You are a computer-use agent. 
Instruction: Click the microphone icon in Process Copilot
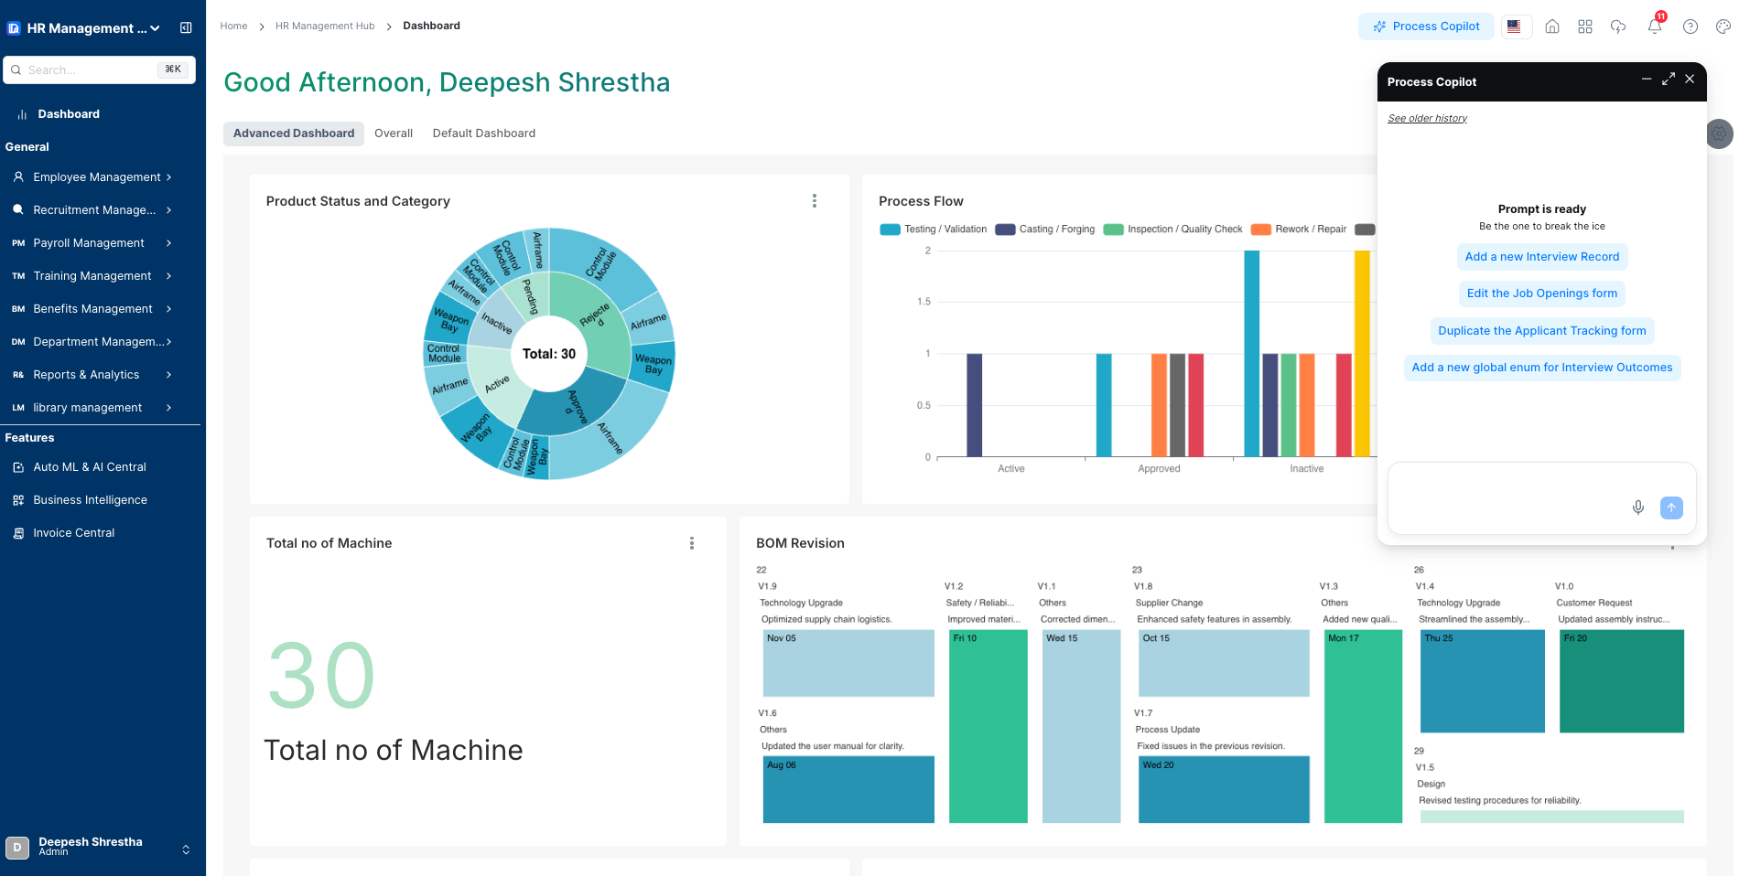tap(1638, 507)
